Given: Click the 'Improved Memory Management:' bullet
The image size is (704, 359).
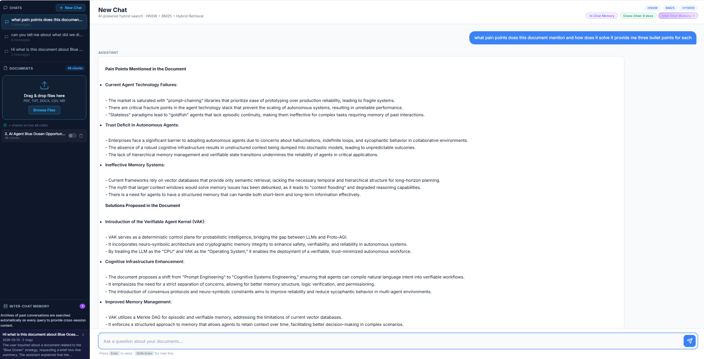Looking at the screenshot, I should click(138, 302).
